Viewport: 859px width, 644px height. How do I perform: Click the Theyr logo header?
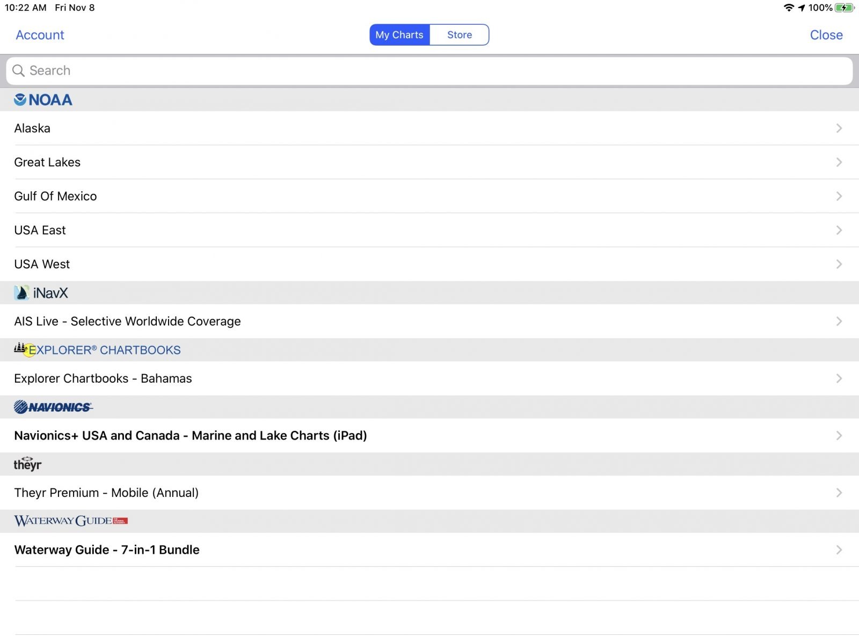[27, 464]
